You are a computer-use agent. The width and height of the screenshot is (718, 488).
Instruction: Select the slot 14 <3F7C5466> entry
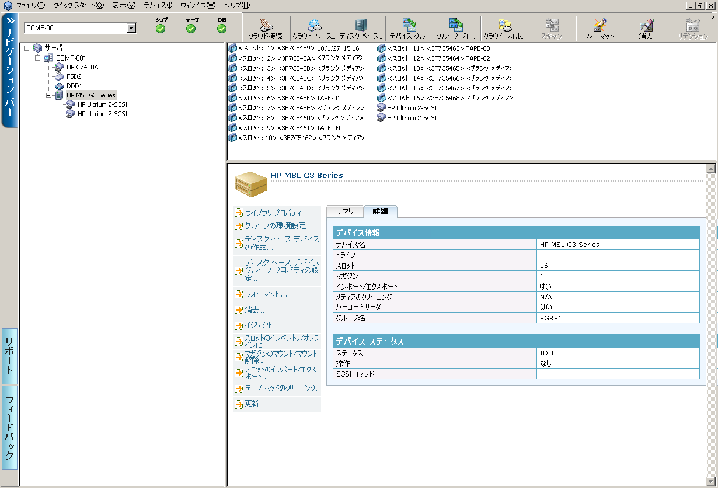tap(445, 78)
